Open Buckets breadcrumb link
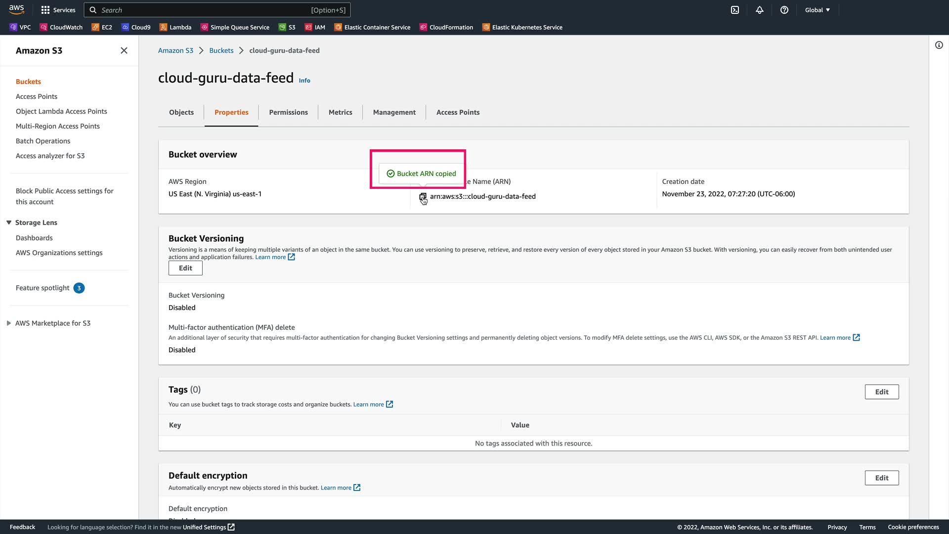Viewport: 949px width, 534px height. pyautogui.click(x=221, y=50)
